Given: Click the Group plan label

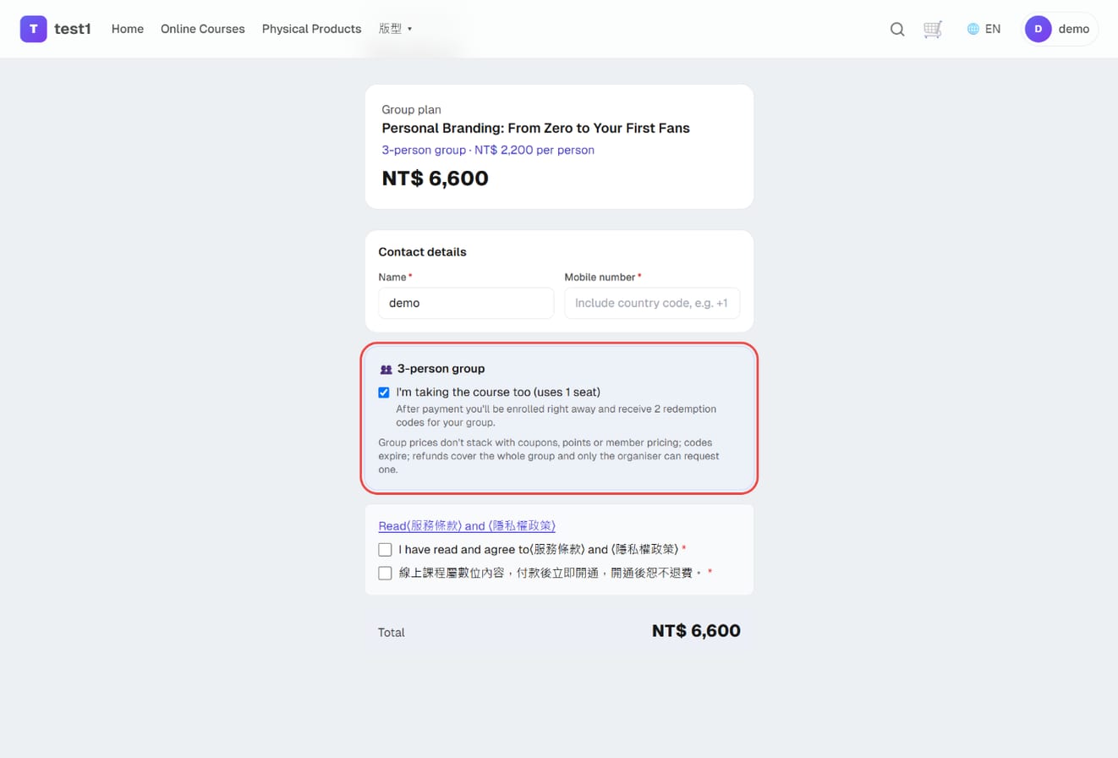Looking at the screenshot, I should point(412,109).
